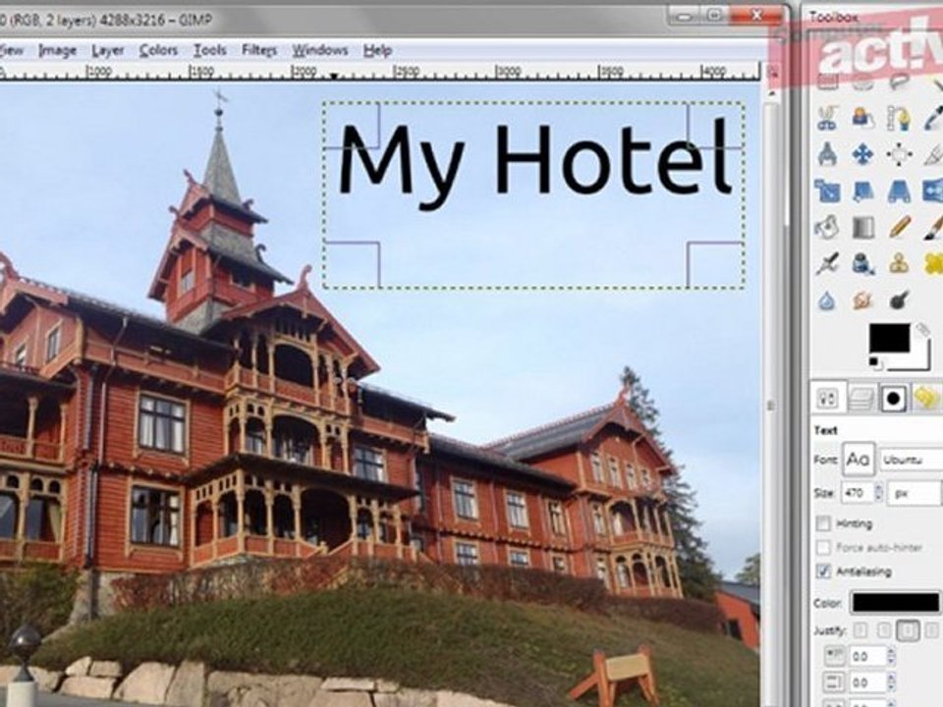The height and width of the screenshot is (707, 943).
Task: Select the Paths tool
Action: (899, 118)
